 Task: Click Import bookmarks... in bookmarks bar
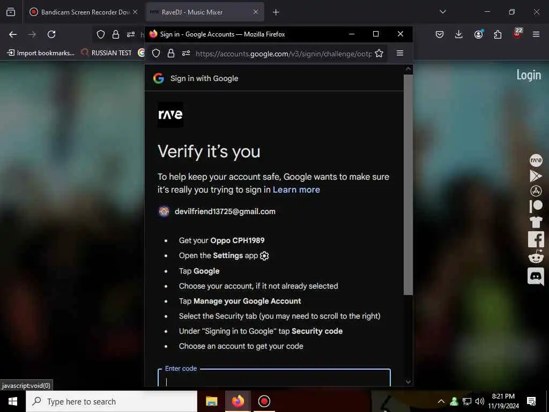click(x=41, y=53)
